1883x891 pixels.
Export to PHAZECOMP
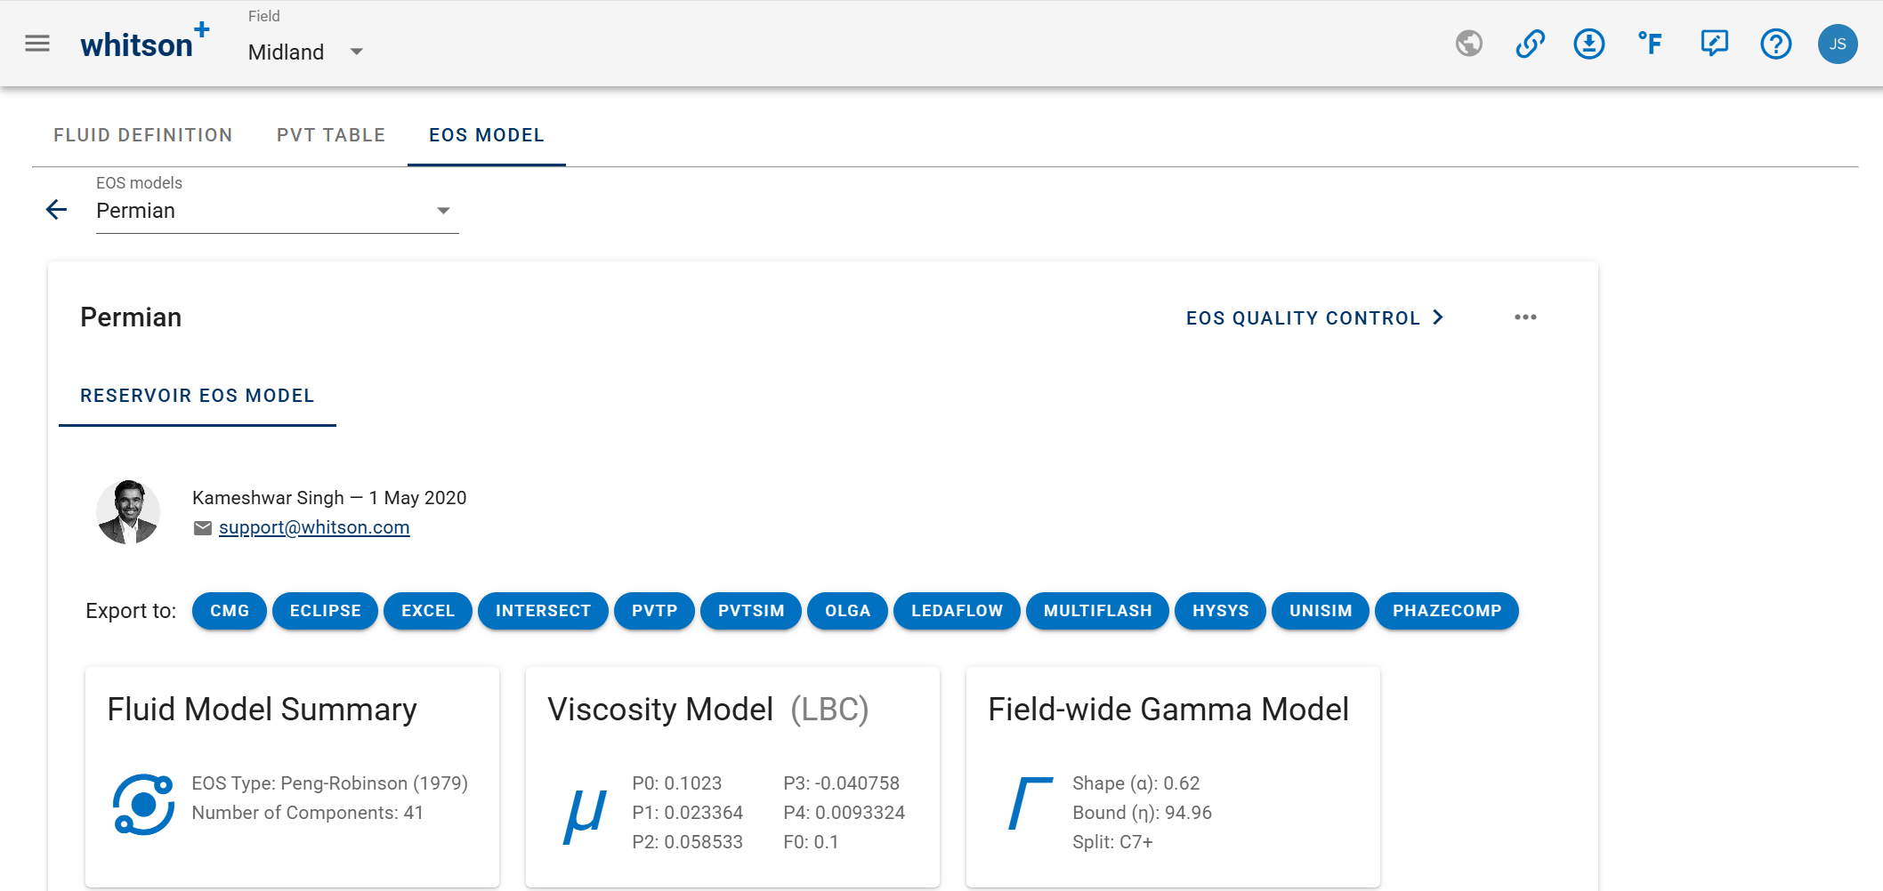[x=1447, y=611]
